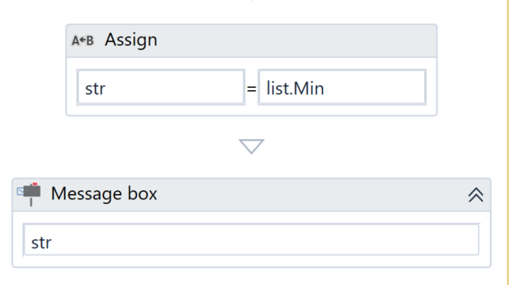
Task: Collapse the Message box activity with double chevron
Action: tap(475, 195)
